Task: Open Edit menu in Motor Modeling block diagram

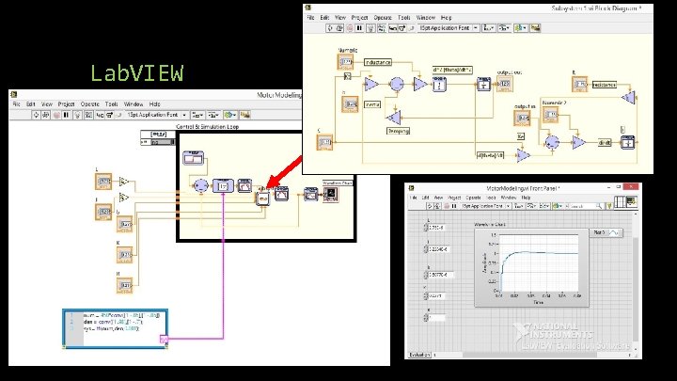Action: pyautogui.click(x=31, y=104)
